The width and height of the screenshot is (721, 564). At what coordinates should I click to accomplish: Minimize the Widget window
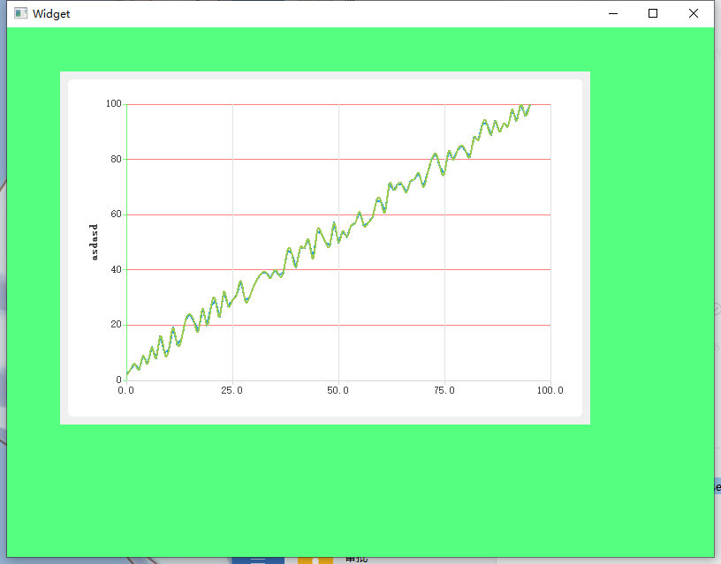(x=613, y=13)
